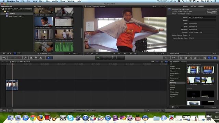Switch event browser to filmstrip view

[15, 53]
